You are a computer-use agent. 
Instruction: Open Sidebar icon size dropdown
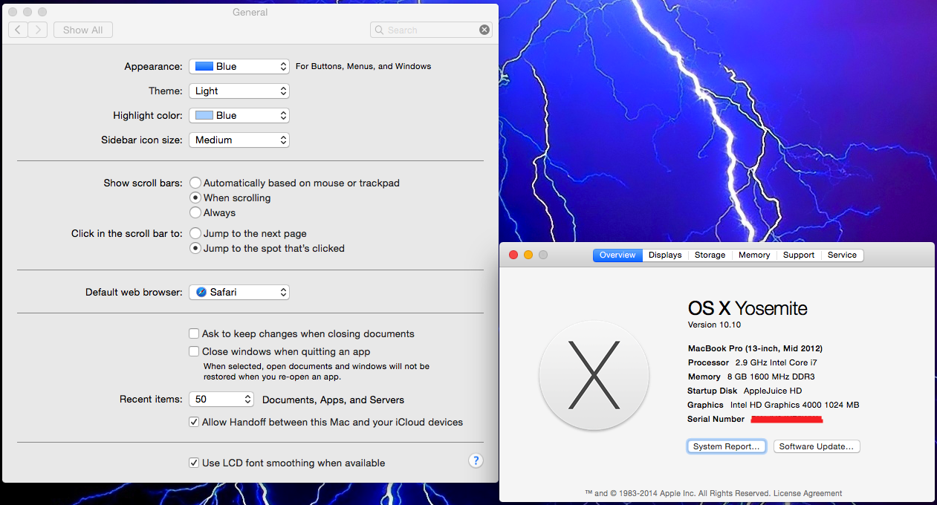(x=239, y=140)
